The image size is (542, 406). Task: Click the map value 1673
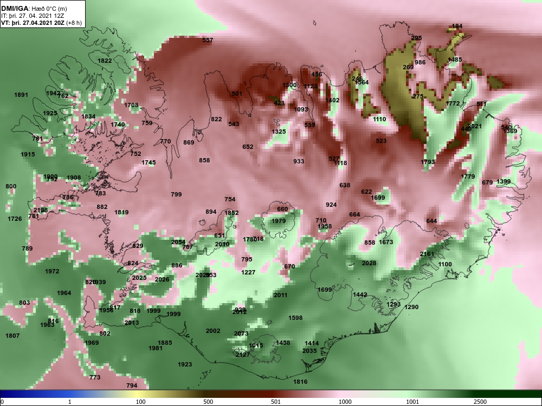[386, 242]
